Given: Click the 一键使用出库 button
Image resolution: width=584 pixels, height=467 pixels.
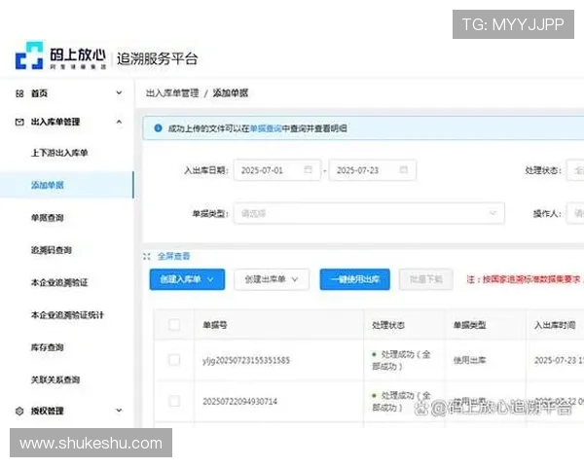Looking at the screenshot, I should pos(355,279).
